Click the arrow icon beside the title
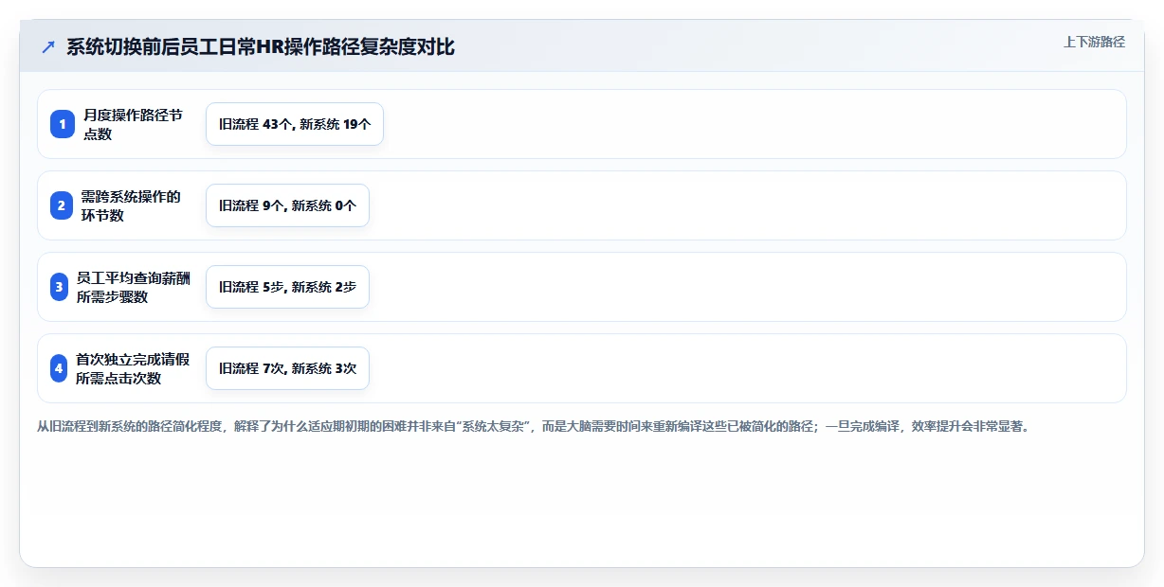The image size is (1164, 587). click(x=48, y=46)
